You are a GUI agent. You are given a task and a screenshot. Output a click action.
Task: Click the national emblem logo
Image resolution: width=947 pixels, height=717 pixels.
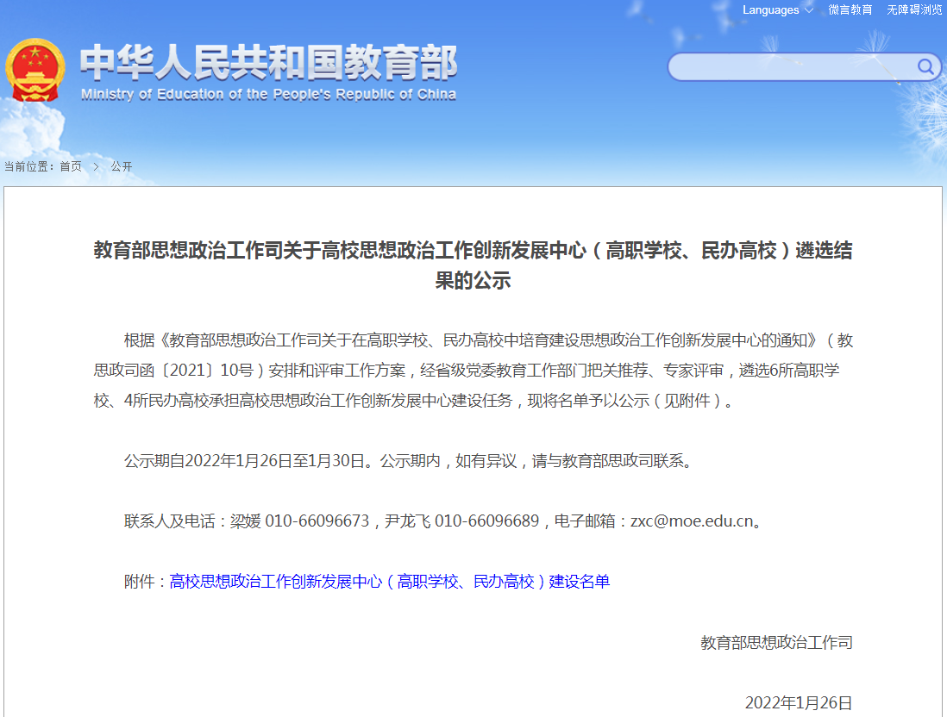tap(36, 69)
